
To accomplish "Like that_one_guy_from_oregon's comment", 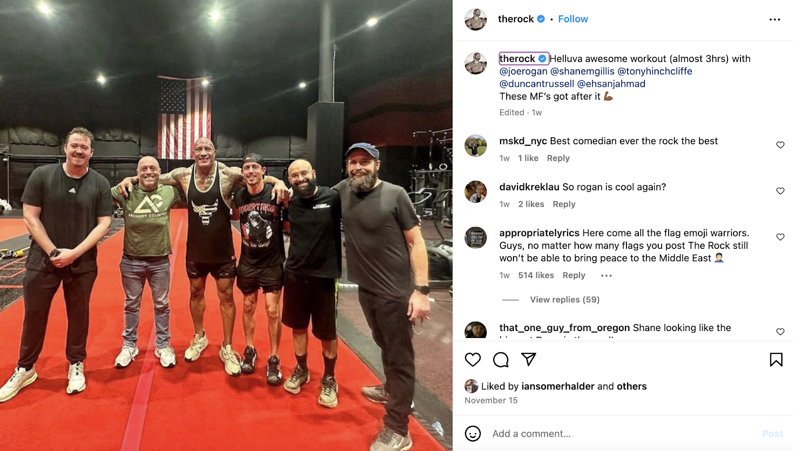I will [780, 332].
